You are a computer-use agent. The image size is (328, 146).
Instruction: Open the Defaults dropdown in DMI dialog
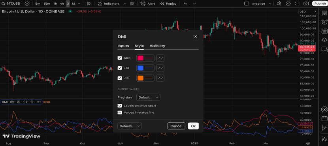tap(129, 126)
